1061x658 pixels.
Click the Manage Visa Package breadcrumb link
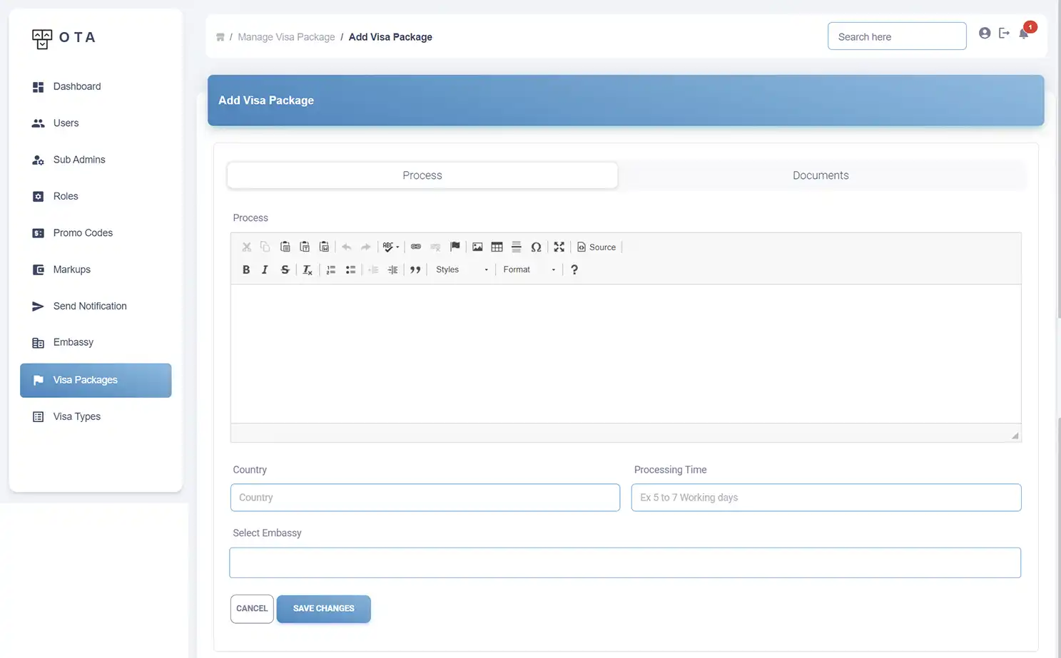coord(286,37)
